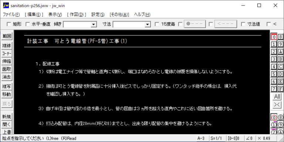
Task: Open the 設定(S) menu
Action: click(x=98, y=15)
